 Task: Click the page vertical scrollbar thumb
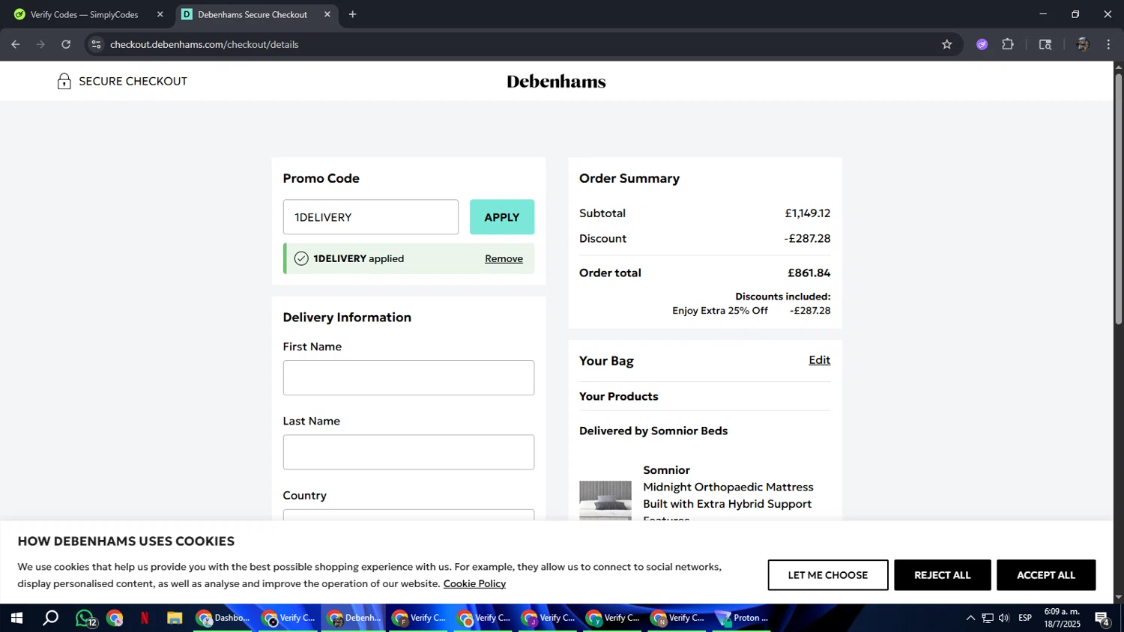[x=1119, y=198]
